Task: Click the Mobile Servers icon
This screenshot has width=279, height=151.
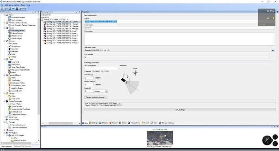Action: (10, 36)
